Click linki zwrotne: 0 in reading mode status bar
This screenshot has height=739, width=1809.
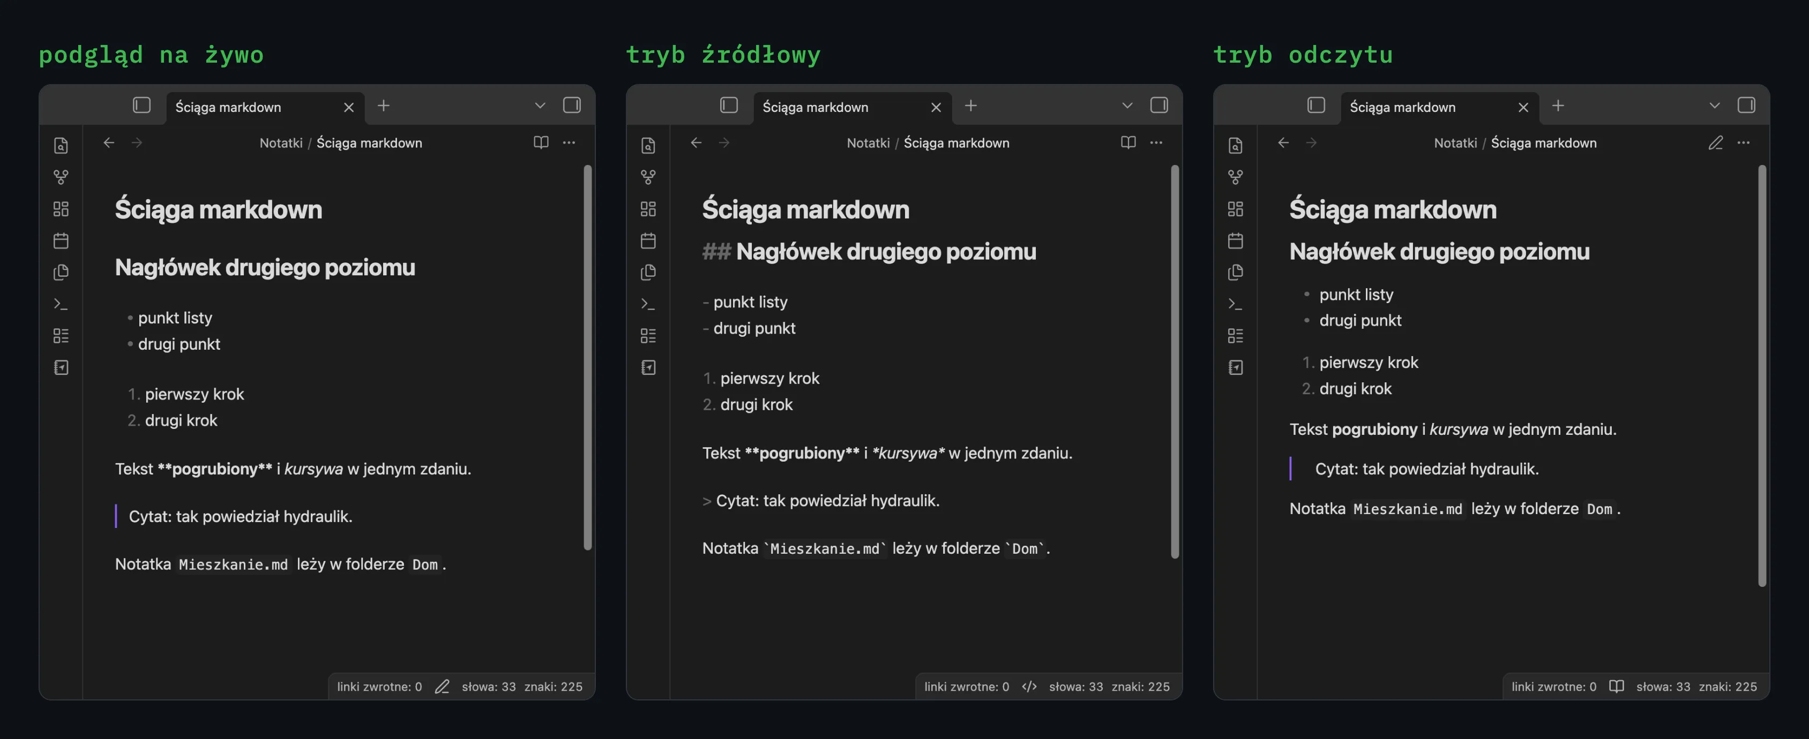1553,687
